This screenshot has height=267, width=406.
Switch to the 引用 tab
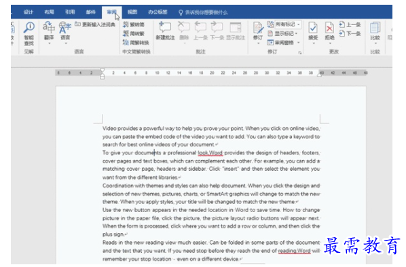click(70, 12)
